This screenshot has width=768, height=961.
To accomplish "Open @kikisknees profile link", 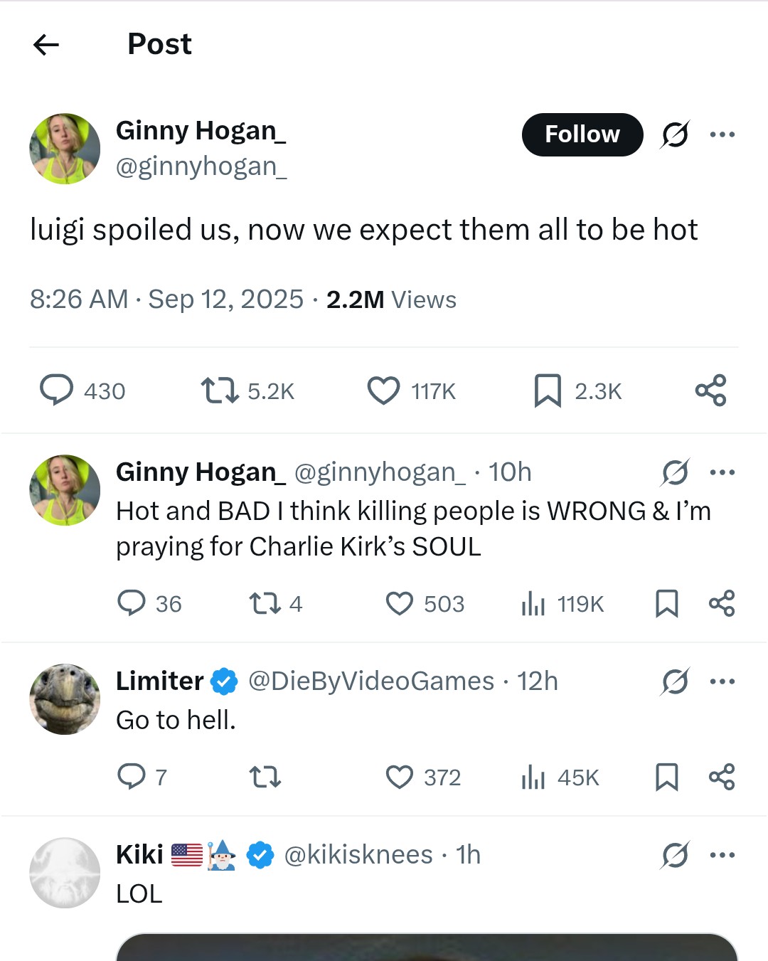I will click(x=358, y=854).
